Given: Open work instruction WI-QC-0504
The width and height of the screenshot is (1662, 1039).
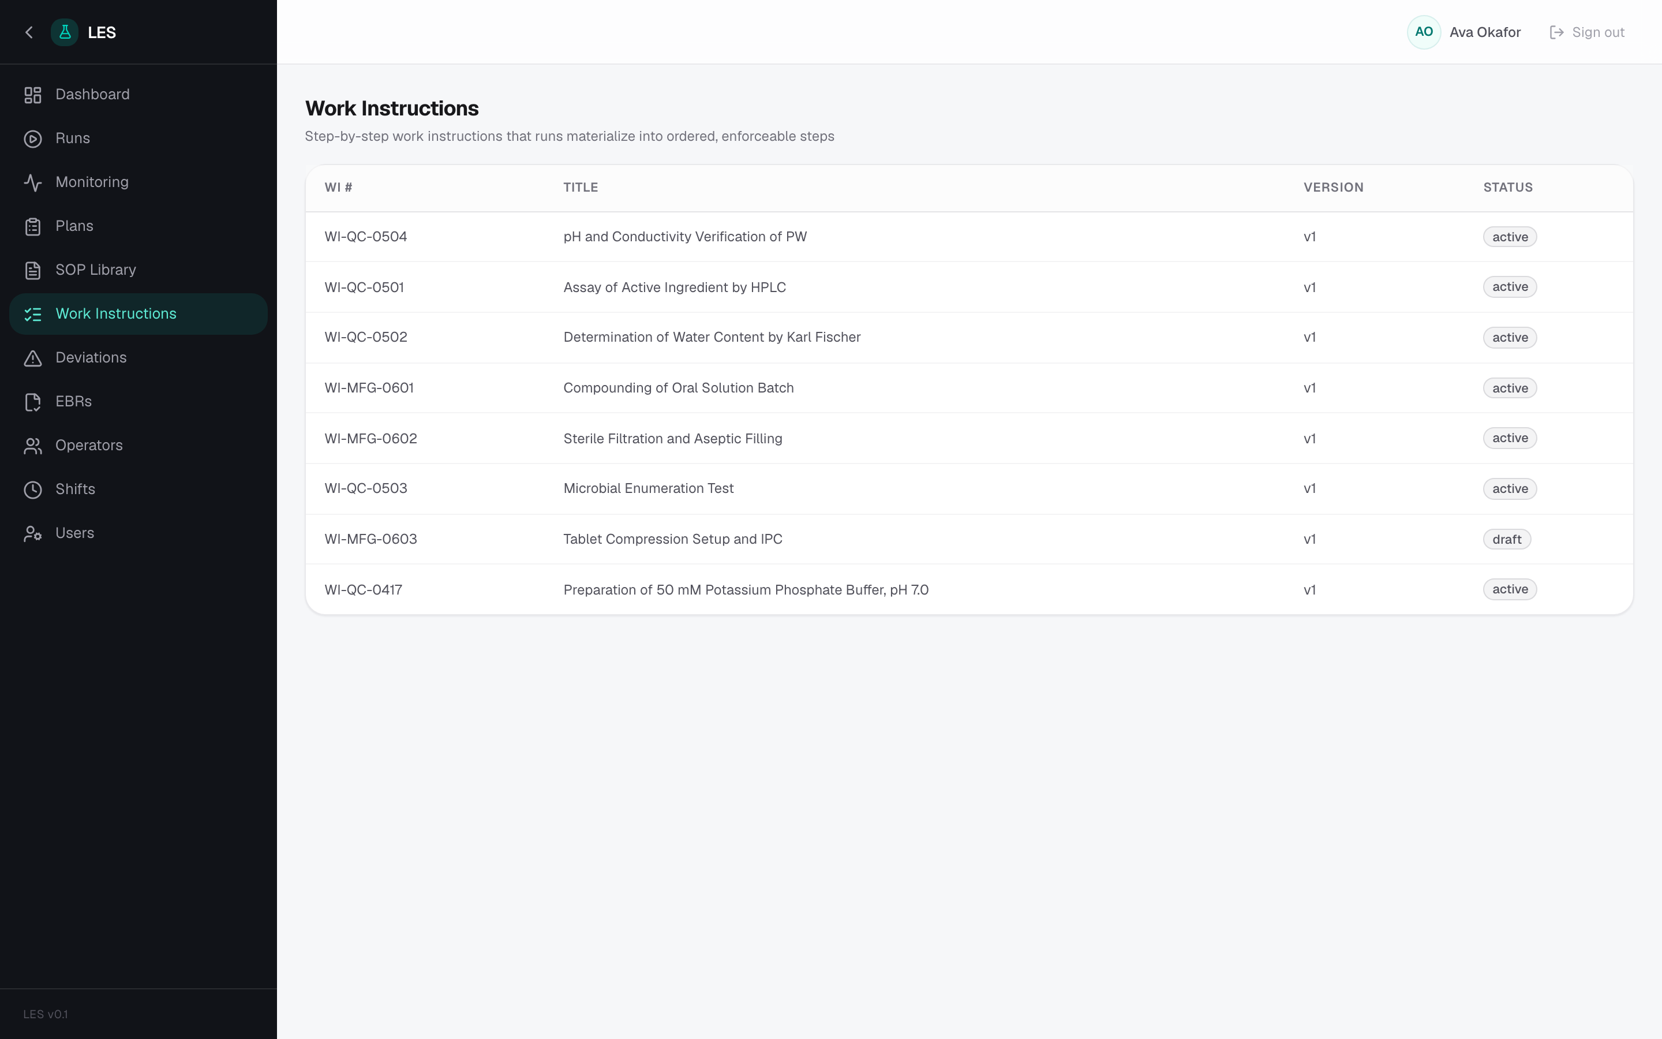Looking at the screenshot, I should (x=969, y=237).
